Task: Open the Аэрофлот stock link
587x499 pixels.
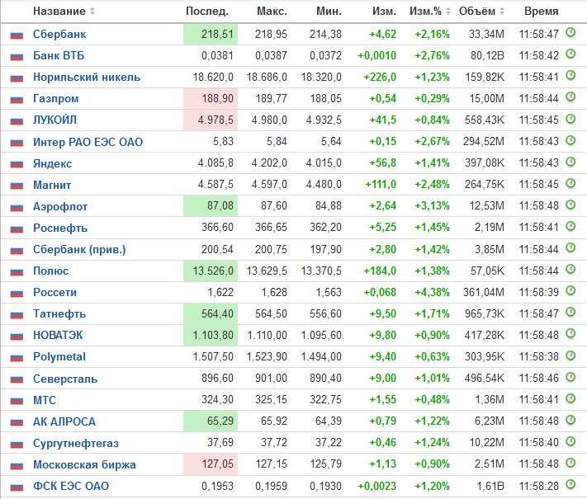Action: (x=60, y=206)
